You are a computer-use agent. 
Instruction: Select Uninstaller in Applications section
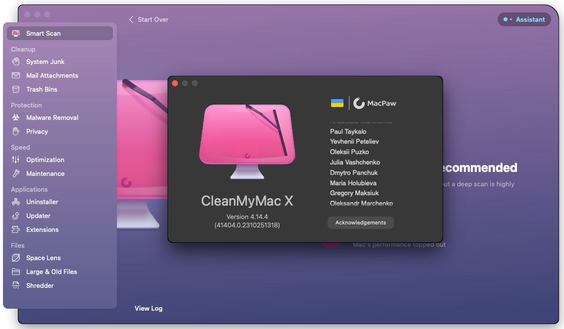tap(42, 202)
